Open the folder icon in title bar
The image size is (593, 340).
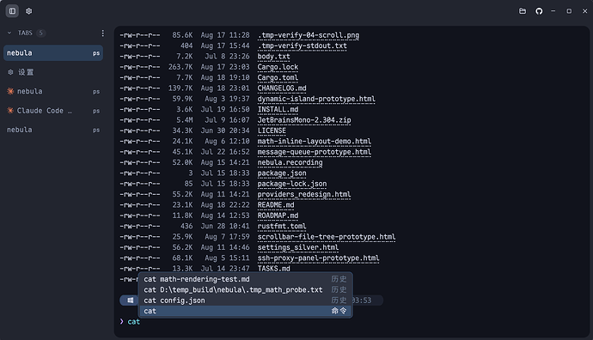click(523, 11)
